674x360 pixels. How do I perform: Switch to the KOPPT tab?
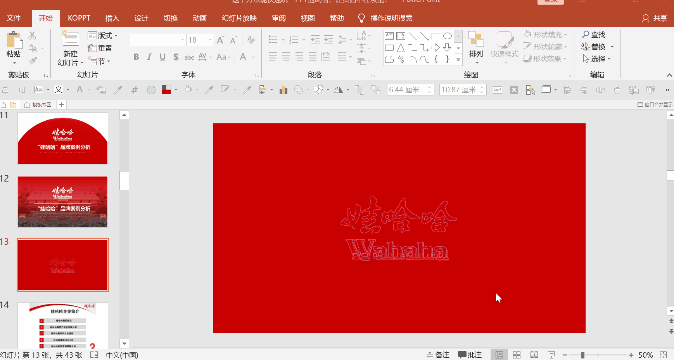click(79, 18)
